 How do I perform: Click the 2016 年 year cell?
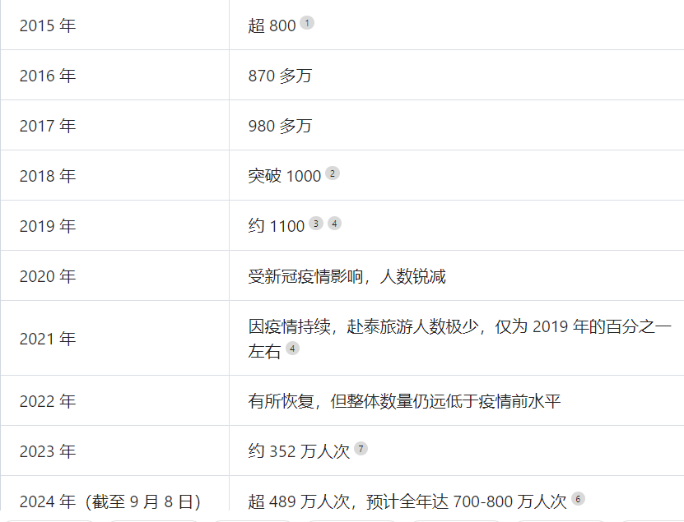coord(48,76)
